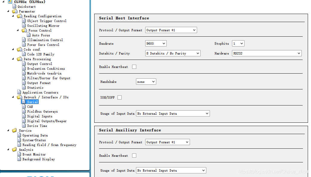311x177 pixels.
Task: Click the CLV65x device icon
Action: pos(10,2)
